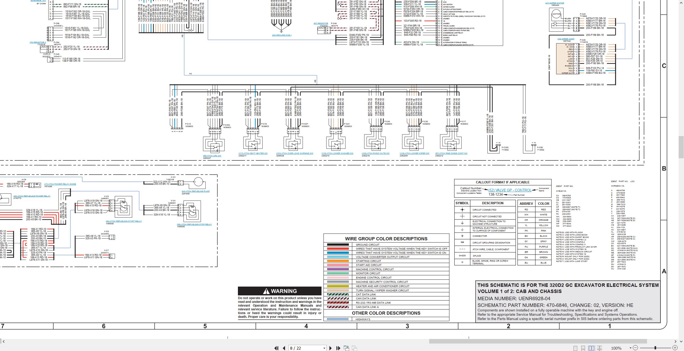Follow the (20) GROUND-CAB 1 link
The height and width of the screenshot is (351, 684).
coord(282,35)
